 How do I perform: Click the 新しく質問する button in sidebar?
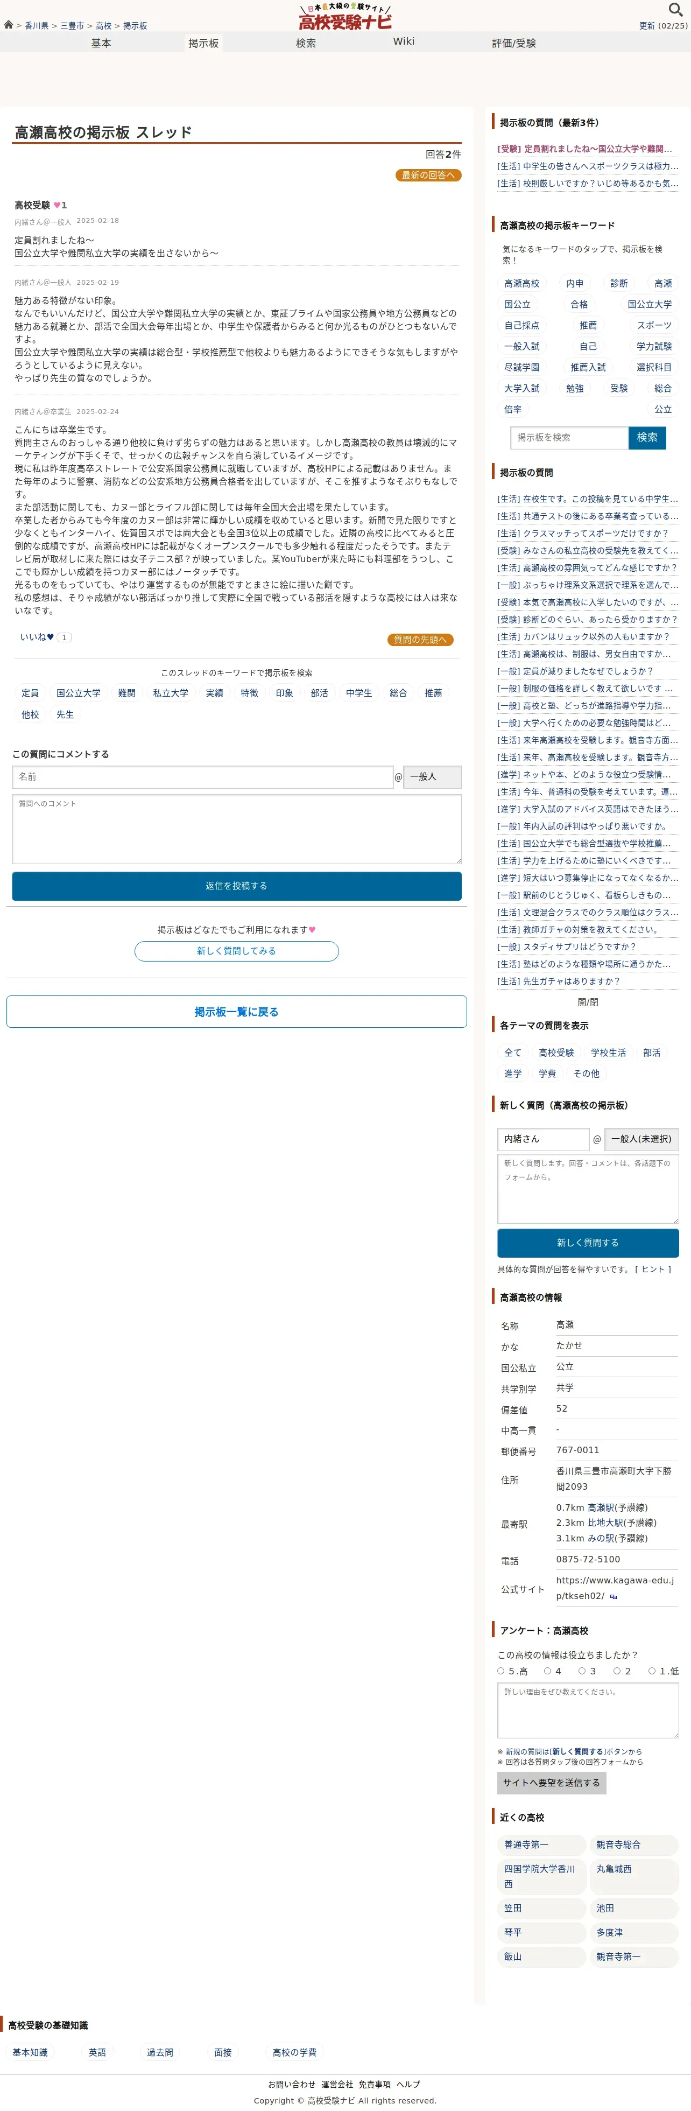click(x=588, y=1243)
